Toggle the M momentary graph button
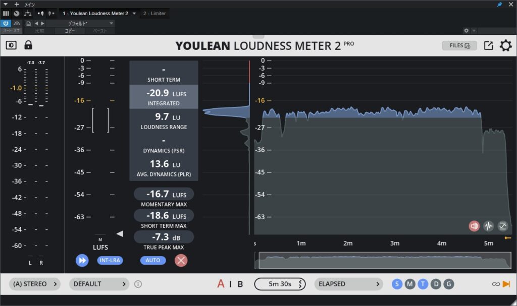This screenshot has height=306, width=517. (x=410, y=284)
